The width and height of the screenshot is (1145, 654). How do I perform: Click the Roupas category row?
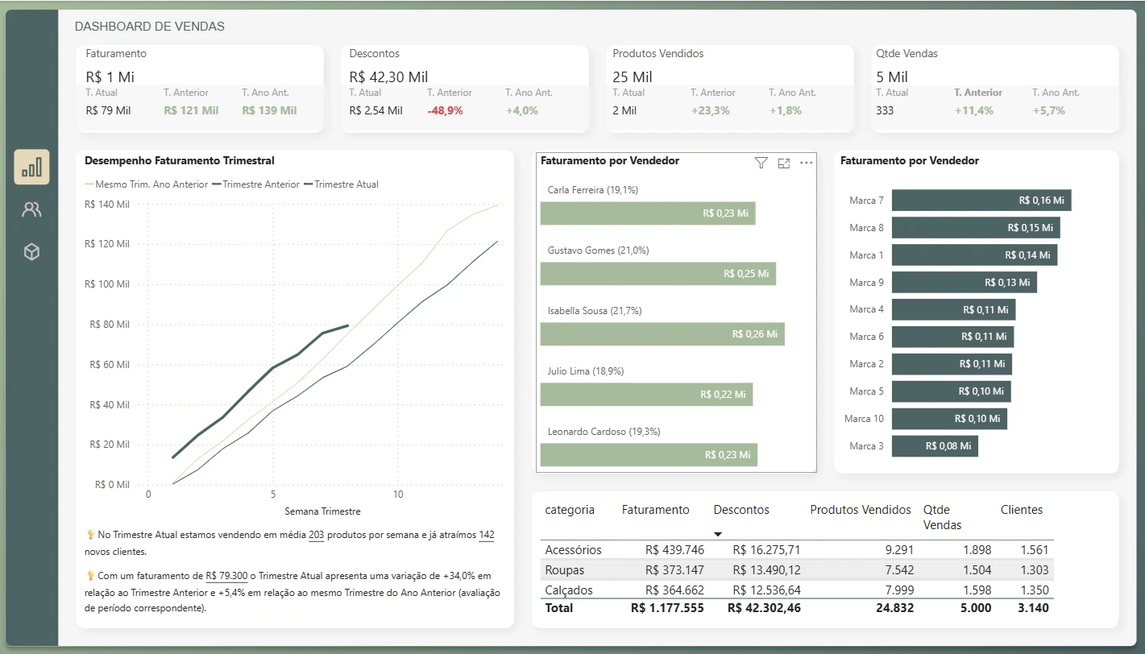pyautogui.click(x=797, y=570)
